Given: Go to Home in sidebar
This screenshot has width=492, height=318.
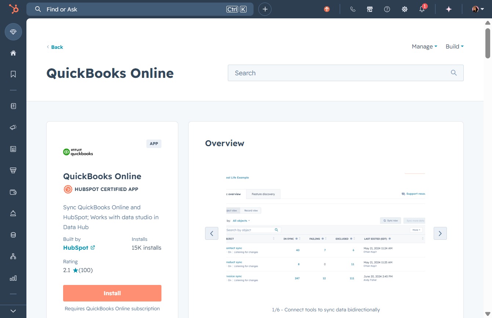Looking at the screenshot, I should (13, 53).
